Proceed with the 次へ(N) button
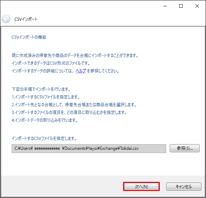This screenshot has width=206, height=198. pos(141,186)
